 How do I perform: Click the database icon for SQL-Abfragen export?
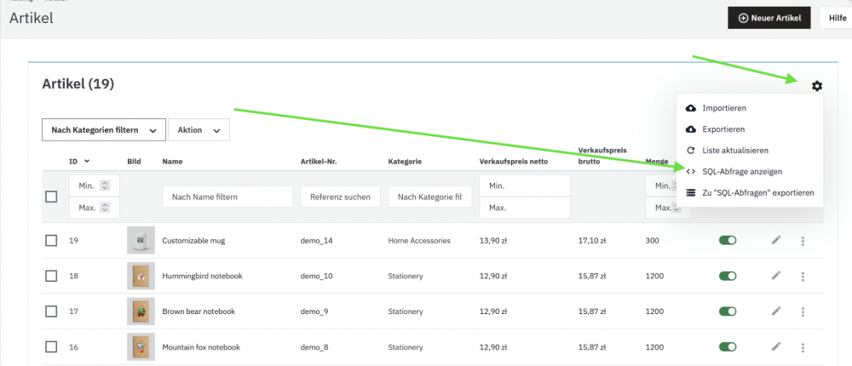[x=691, y=192]
